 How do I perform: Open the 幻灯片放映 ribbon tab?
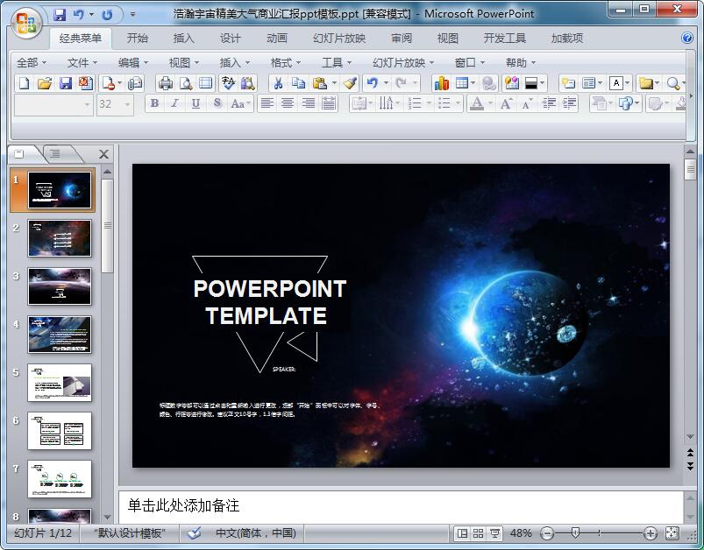tap(339, 39)
